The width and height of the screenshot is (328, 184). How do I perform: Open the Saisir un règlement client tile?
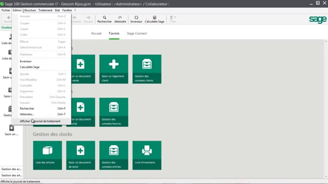click(114, 69)
